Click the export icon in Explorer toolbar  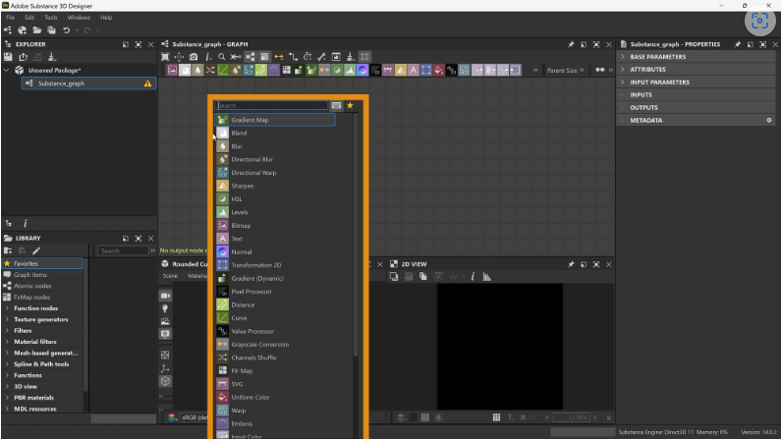point(23,57)
